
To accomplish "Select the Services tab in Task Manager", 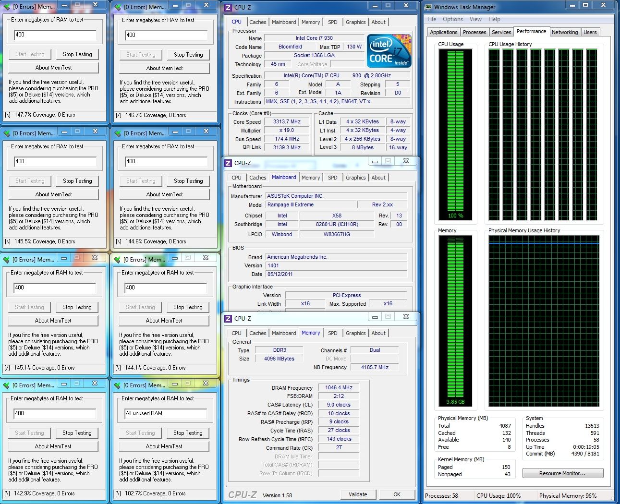I will pos(501,32).
